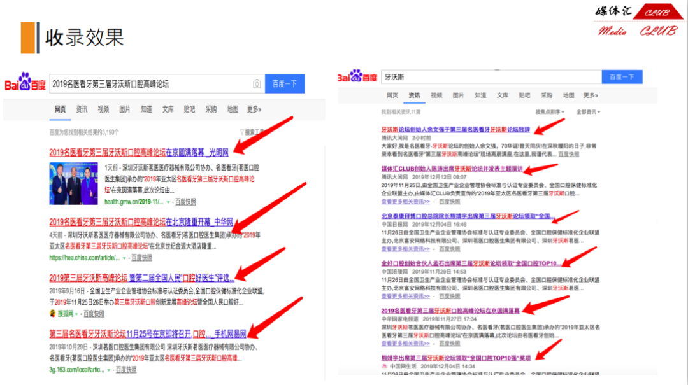This screenshot has width=688, height=385.
Task: Switch to 视频 tab in left Baidu window
Action: [x=103, y=109]
